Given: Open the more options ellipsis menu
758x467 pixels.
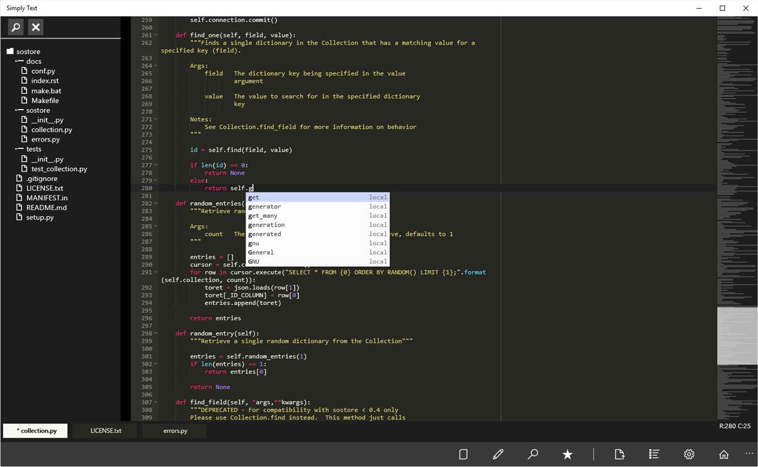Looking at the screenshot, I should click(x=749, y=454).
